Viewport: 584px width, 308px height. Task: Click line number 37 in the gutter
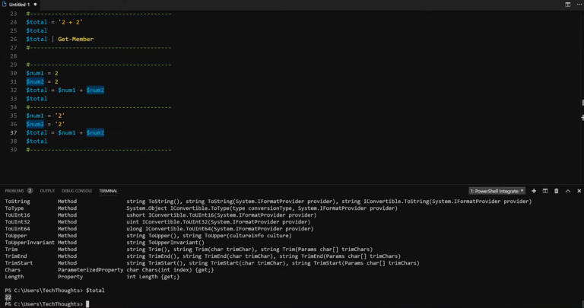pos(13,132)
